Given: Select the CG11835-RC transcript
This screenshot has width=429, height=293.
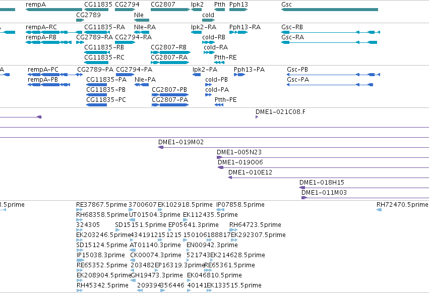Looking at the screenshot, I should click(96, 63).
